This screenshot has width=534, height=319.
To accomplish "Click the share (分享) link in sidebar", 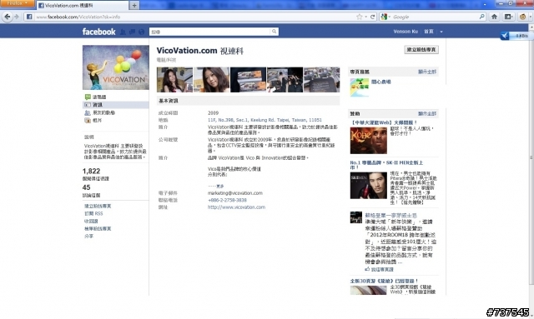I will (x=88, y=236).
